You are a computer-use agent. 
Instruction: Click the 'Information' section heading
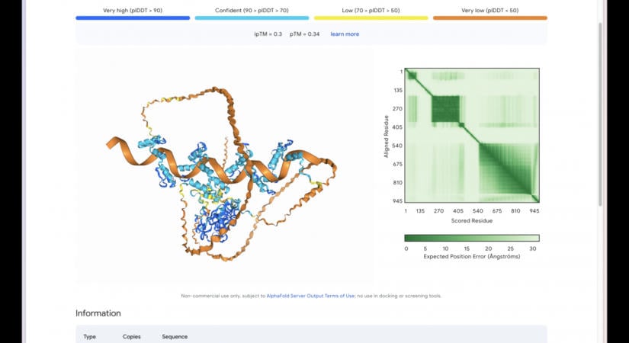click(98, 313)
